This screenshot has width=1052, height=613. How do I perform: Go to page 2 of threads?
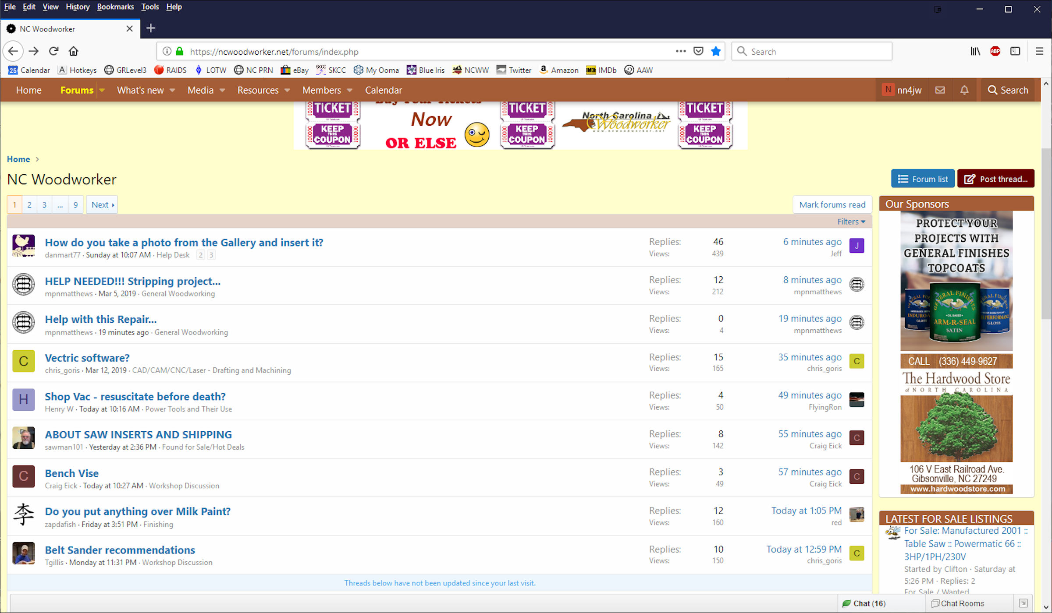click(x=29, y=204)
